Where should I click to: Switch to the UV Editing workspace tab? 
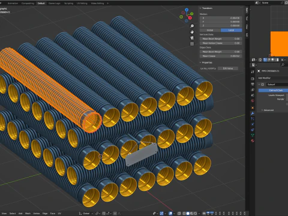point(82,3)
